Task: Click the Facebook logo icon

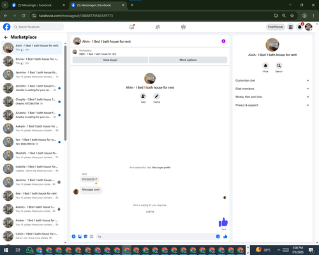Action: [6, 27]
